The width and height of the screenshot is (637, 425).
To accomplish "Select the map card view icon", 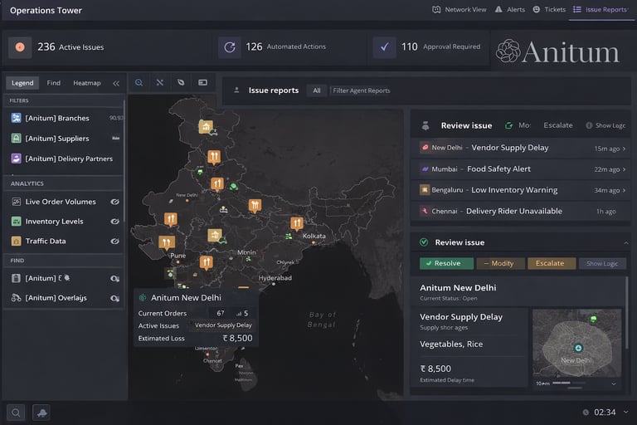I will (202, 82).
